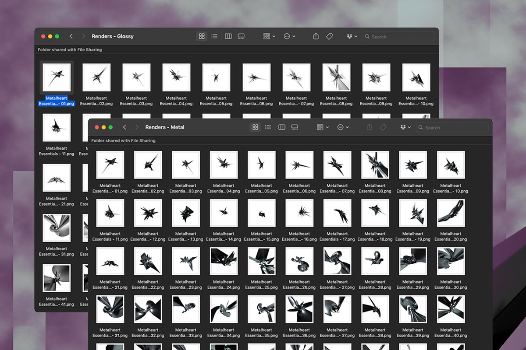The width and height of the screenshot is (526, 350).
Task: Go back in Renders - Metal window
Action: (x=124, y=127)
